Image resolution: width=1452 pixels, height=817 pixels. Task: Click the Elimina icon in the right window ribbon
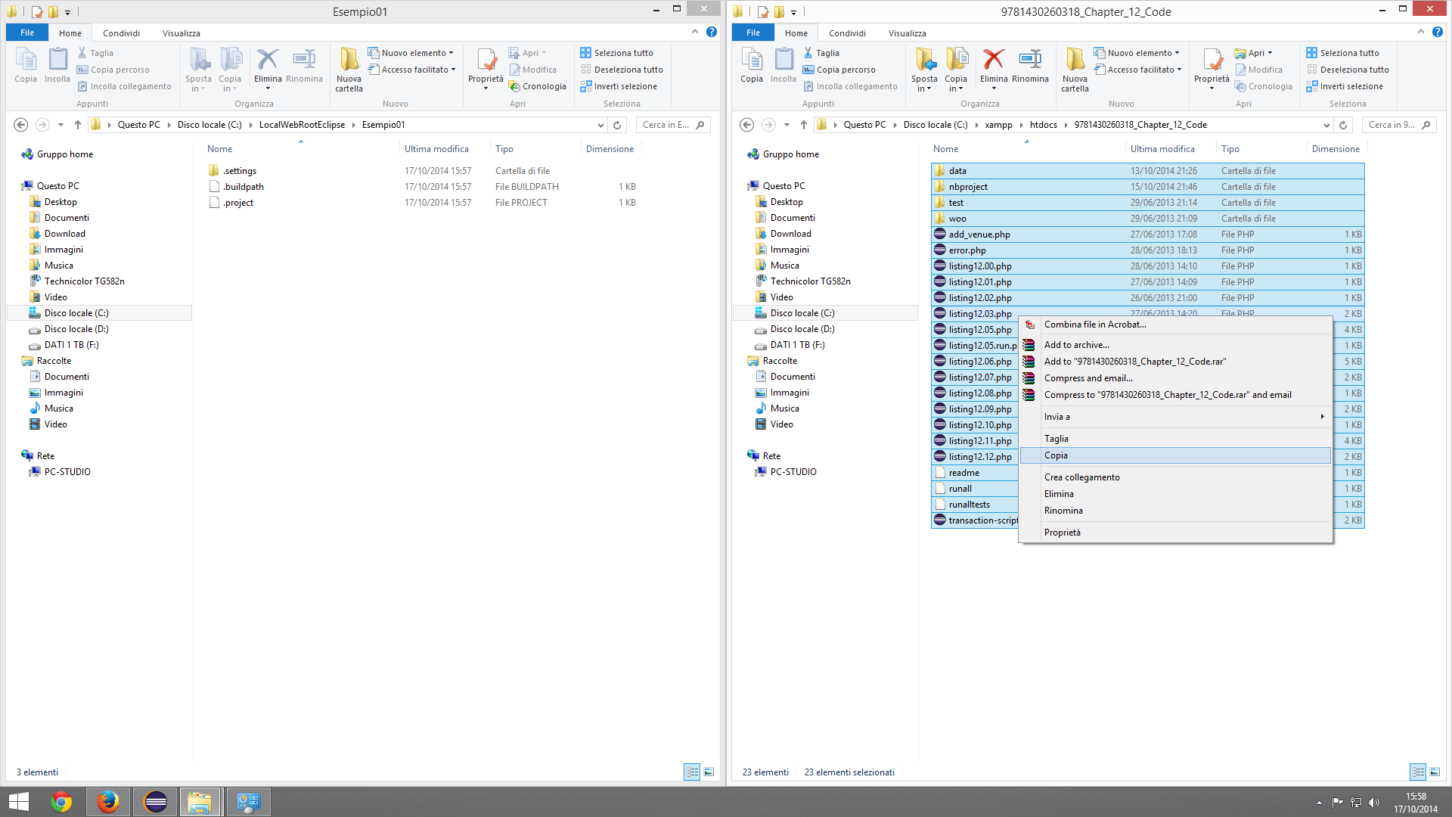(x=994, y=61)
